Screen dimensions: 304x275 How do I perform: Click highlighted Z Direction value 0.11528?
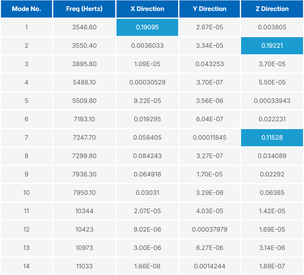pyautogui.click(x=272, y=137)
